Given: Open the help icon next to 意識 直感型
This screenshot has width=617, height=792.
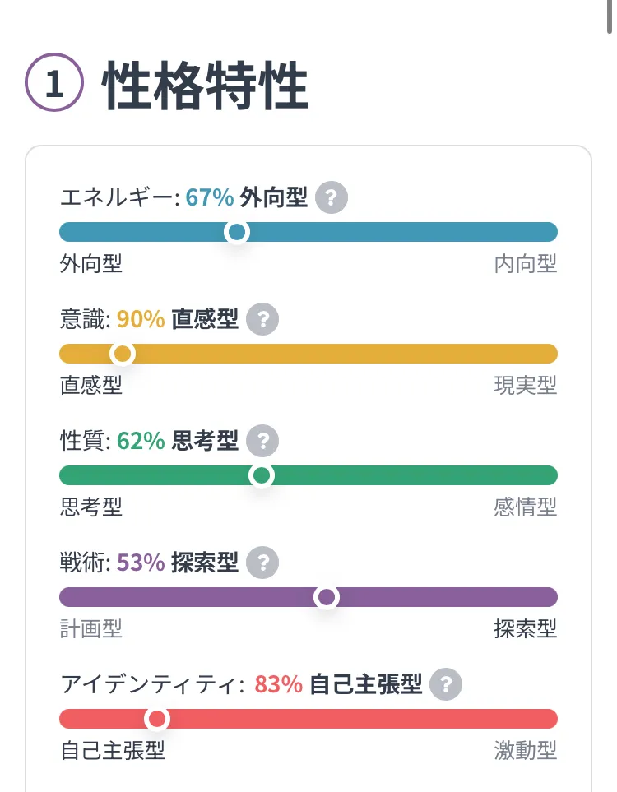Looking at the screenshot, I should pos(263,320).
